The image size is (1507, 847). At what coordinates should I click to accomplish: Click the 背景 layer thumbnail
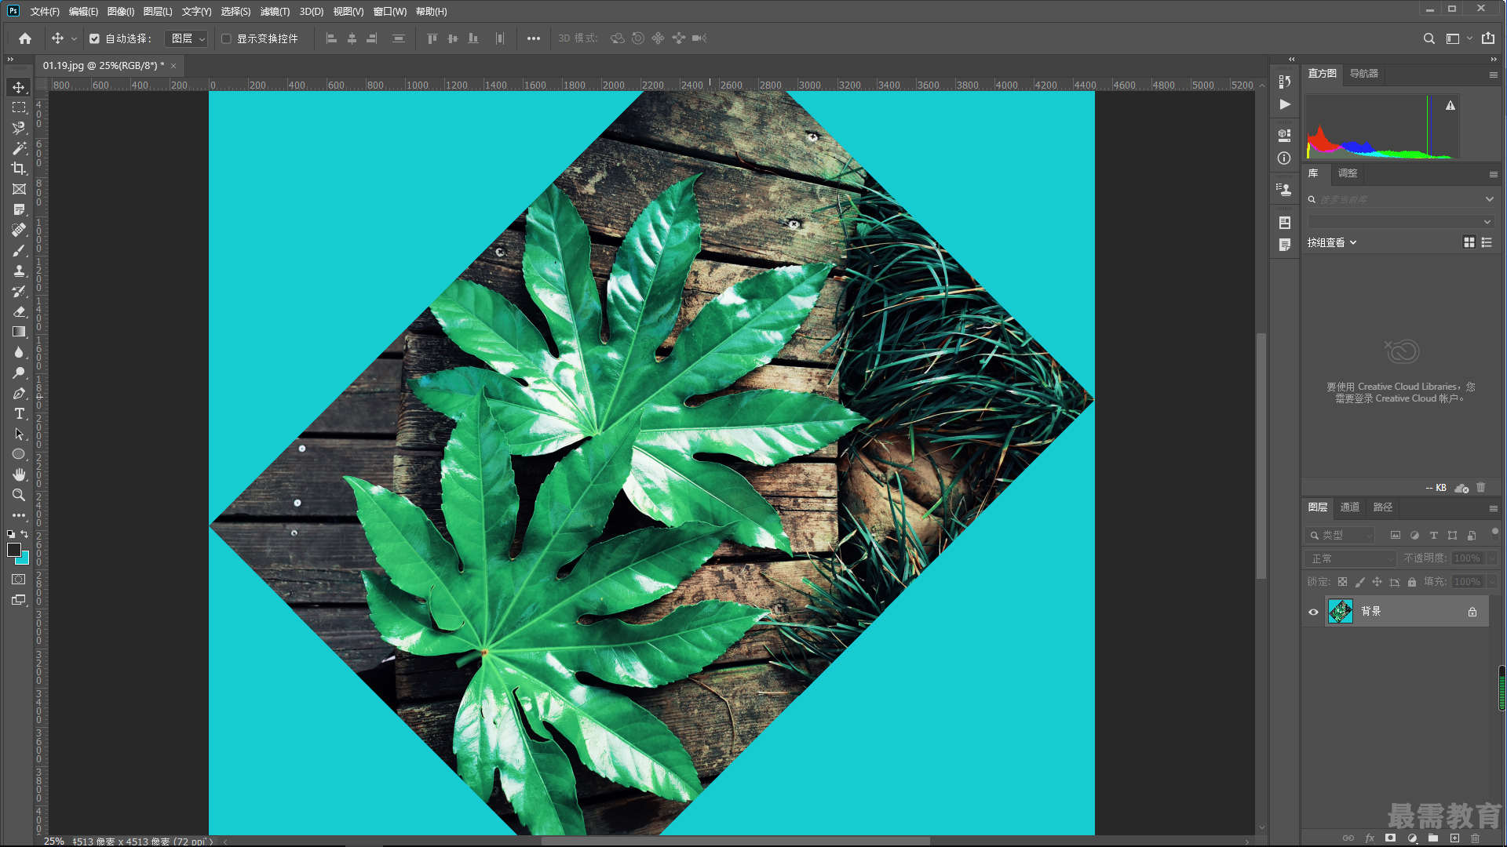pos(1341,612)
